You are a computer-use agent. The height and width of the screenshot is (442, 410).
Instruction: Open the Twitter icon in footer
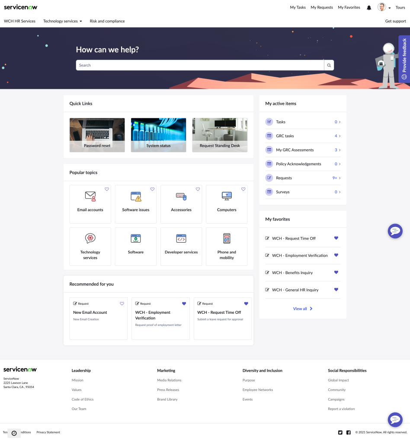(x=340, y=433)
